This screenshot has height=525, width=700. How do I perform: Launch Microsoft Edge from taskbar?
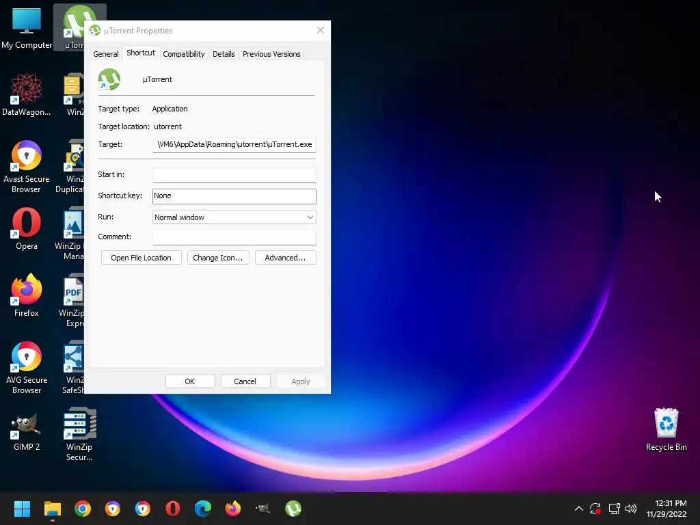203,509
